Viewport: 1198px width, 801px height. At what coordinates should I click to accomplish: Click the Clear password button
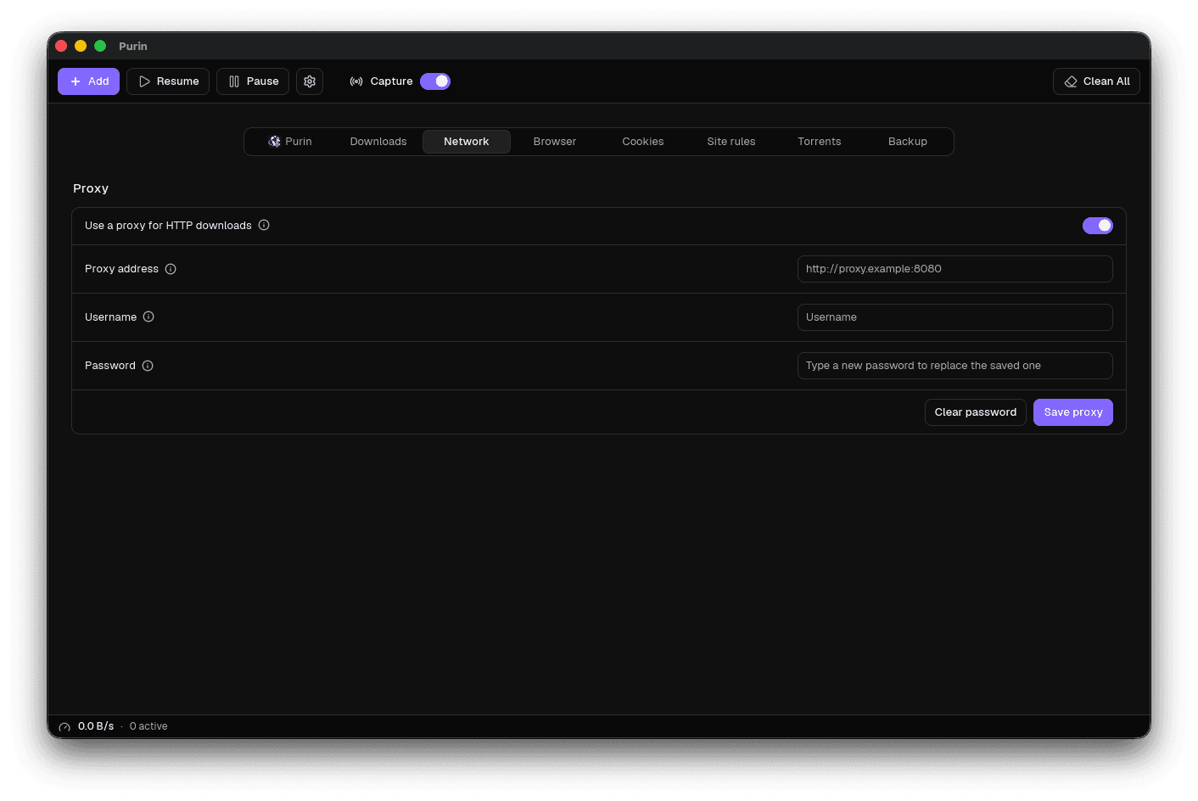(x=976, y=412)
